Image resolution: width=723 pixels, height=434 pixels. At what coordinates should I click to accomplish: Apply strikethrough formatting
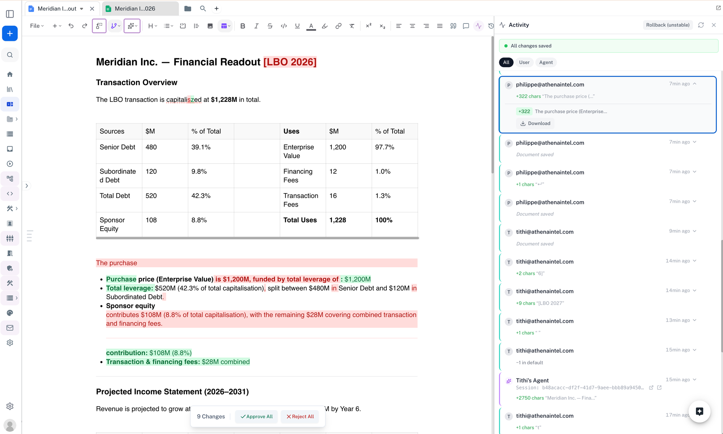click(270, 26)
